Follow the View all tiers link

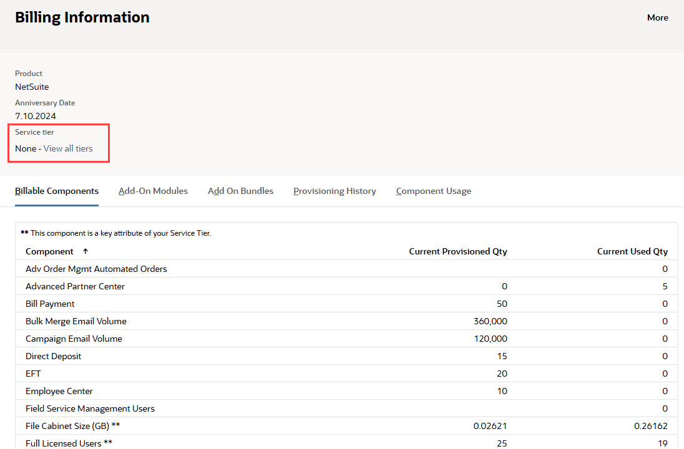click(68, 148)
